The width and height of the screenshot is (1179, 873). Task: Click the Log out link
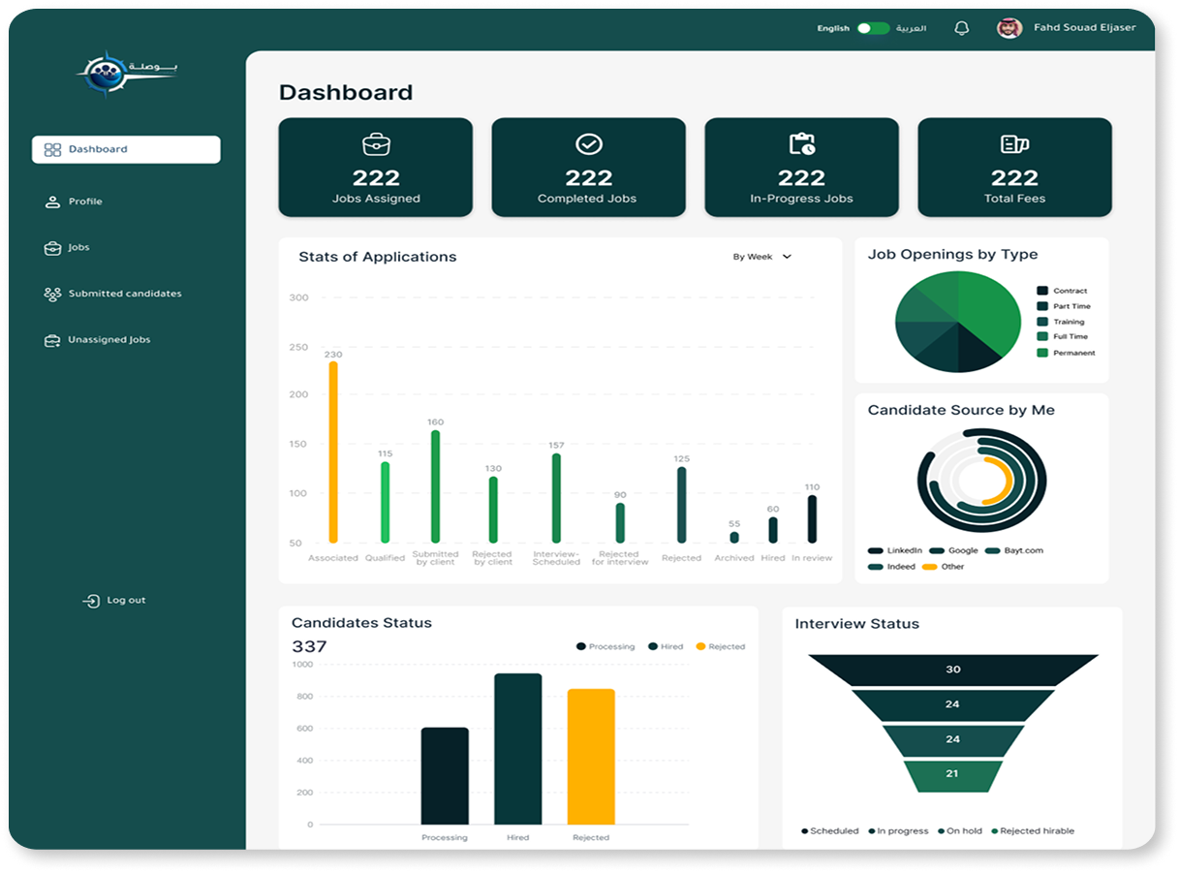[x=114, y=601]
